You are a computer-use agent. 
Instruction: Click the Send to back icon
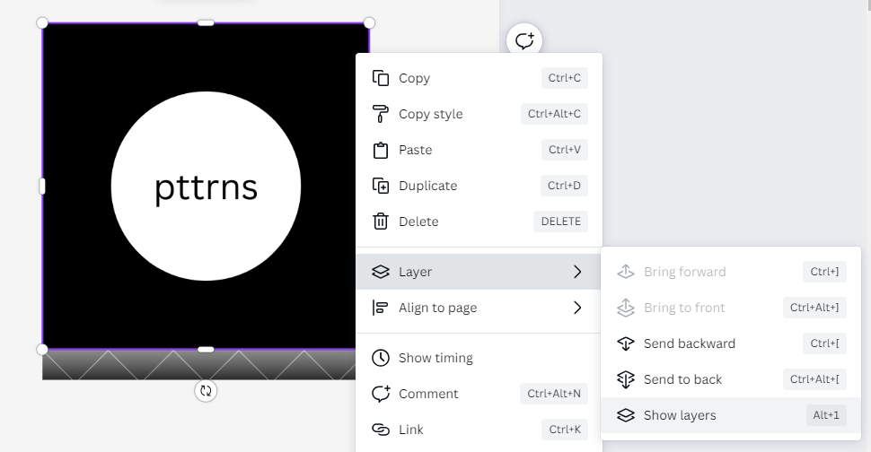(626, 379)
